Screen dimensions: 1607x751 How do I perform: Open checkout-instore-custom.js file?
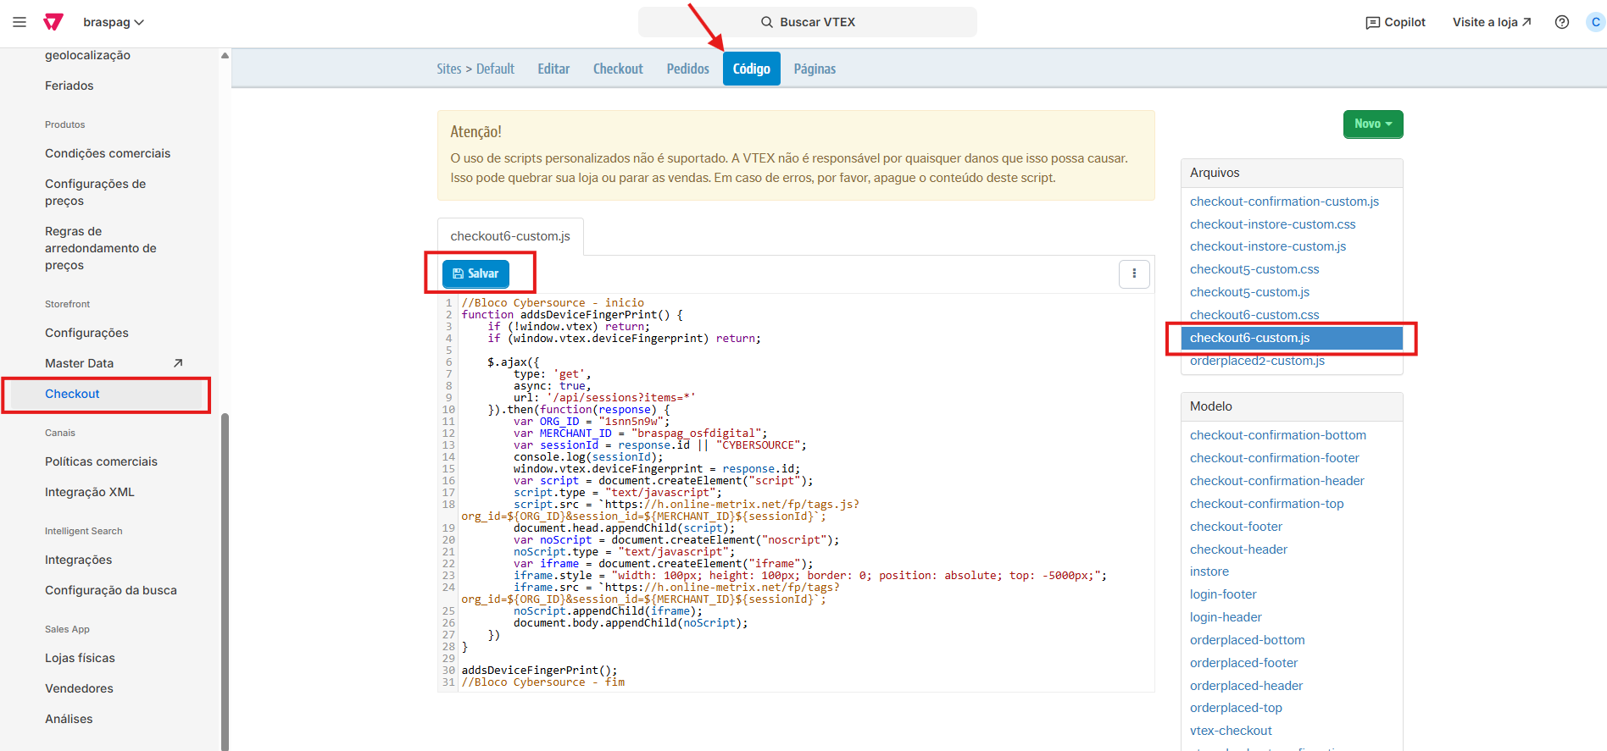[1268, 246]
